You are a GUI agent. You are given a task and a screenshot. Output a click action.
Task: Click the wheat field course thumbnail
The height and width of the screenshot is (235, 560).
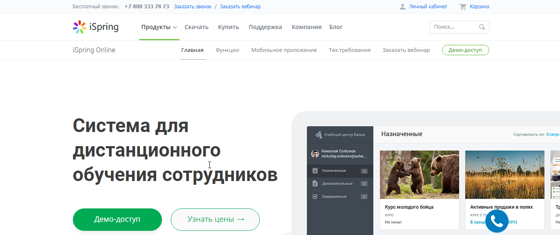pyautogui.click(x=505, y=175)
